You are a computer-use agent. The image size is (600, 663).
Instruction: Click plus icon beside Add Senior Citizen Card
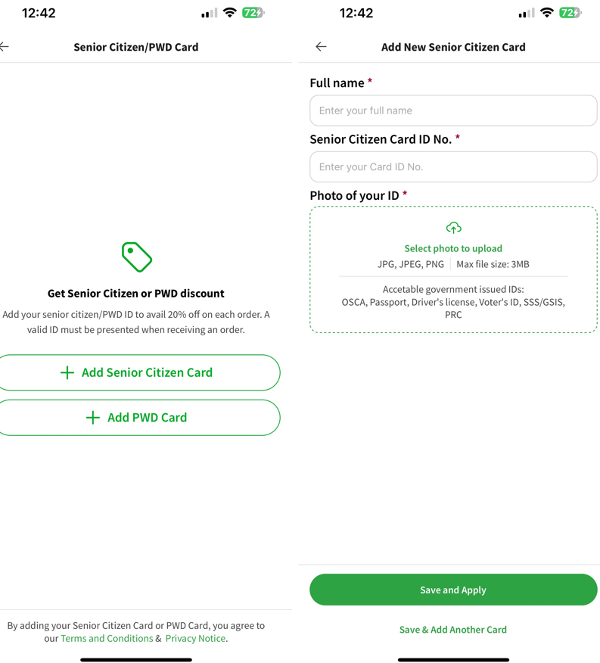67,372
